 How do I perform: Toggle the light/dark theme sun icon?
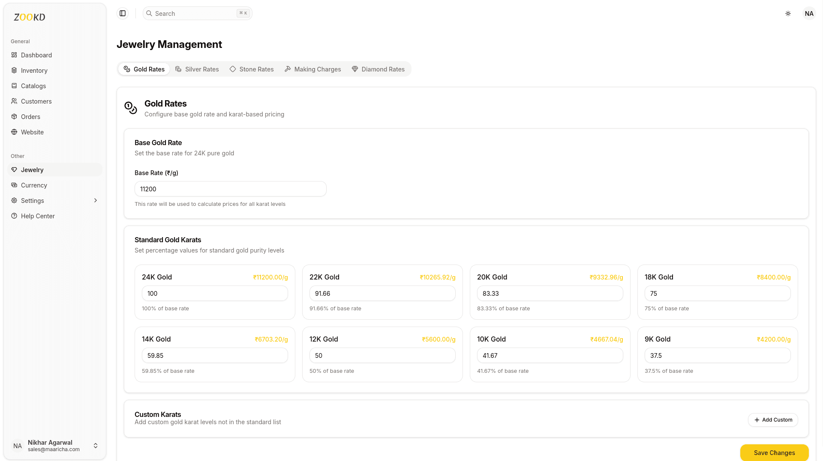point(788,13)
